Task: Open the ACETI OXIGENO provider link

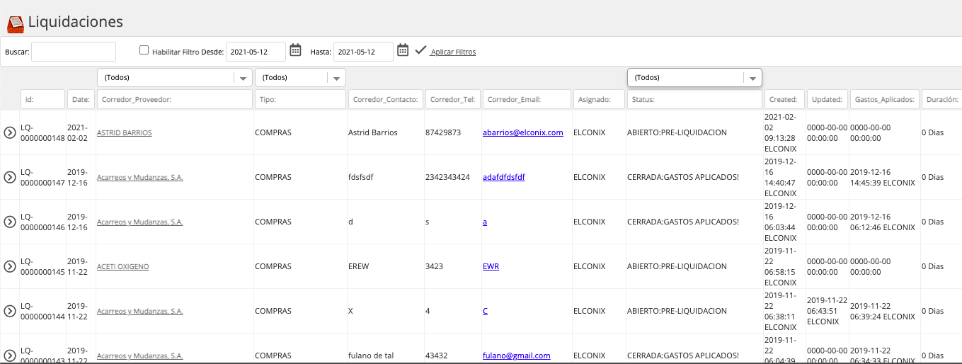Action: coord(122,266)
